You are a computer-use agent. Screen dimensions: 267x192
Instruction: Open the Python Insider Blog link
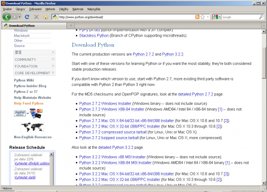30,86
